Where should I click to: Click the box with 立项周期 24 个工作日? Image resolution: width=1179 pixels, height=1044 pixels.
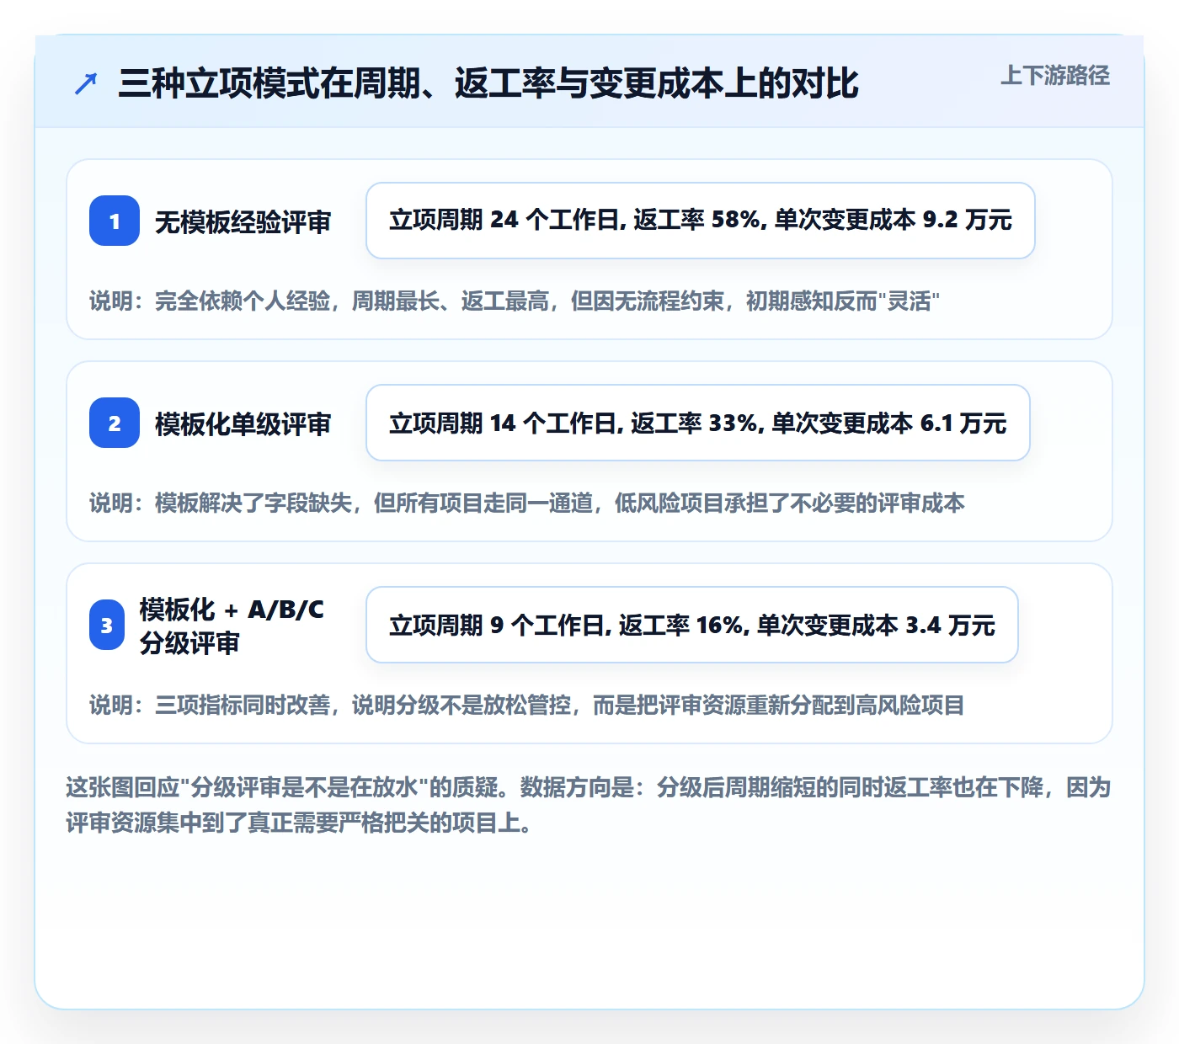(700, 221)
